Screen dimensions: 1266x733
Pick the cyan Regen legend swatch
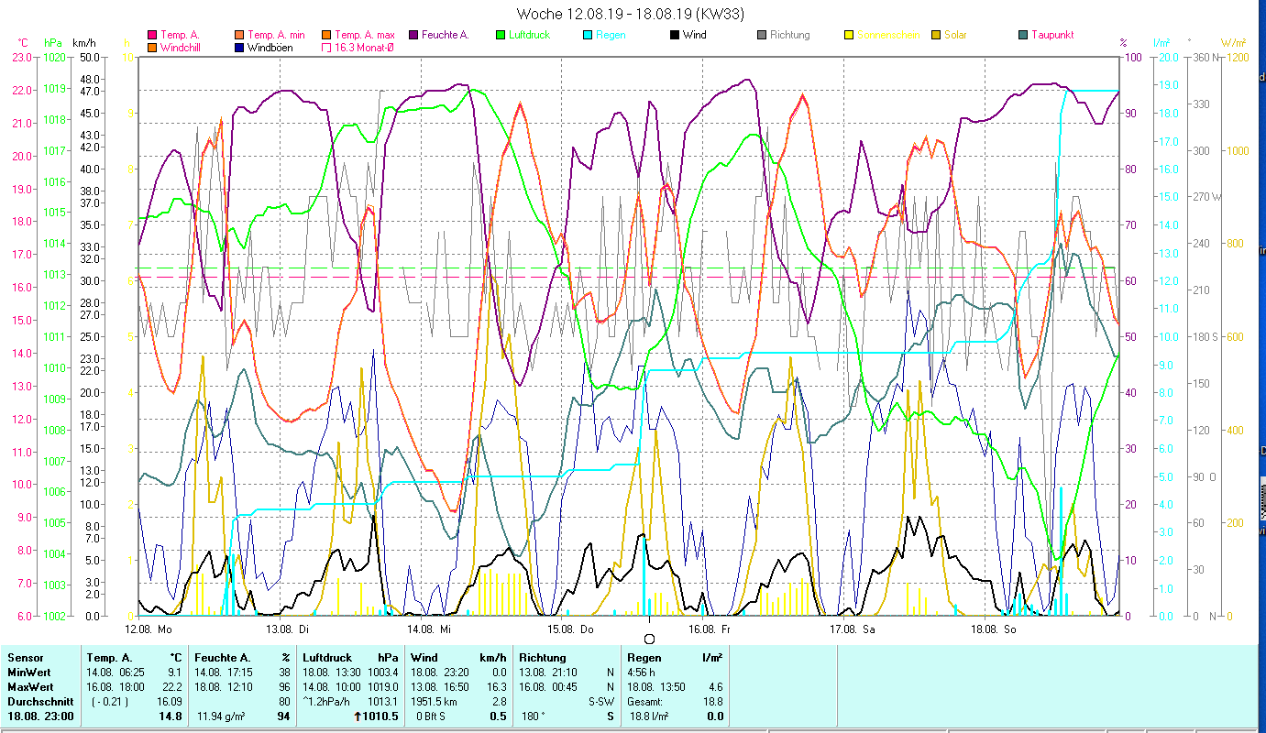pos(587,36)
